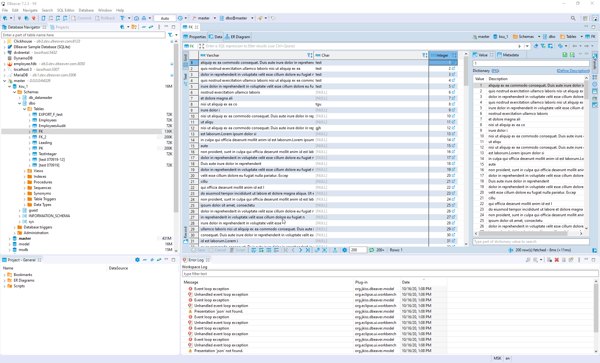This screenshot has width=600, height=363.
Task: Click the Export data upload icon
Action: point(335,250)
